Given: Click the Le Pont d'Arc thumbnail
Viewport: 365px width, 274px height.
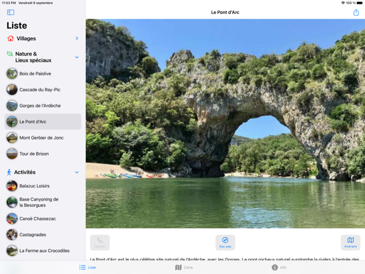Looking at the screenshot, I should 12,122.
